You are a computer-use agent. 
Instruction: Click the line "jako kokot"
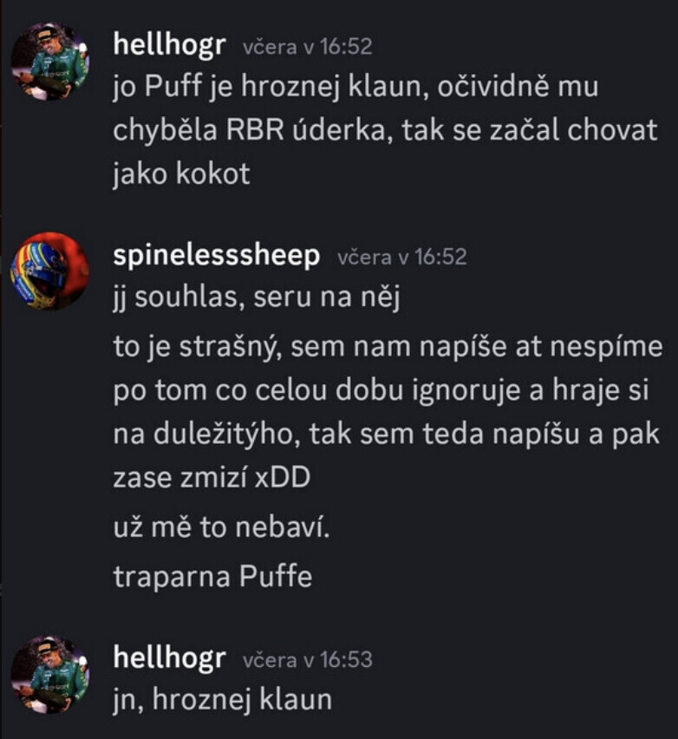(x=181, y=173)
